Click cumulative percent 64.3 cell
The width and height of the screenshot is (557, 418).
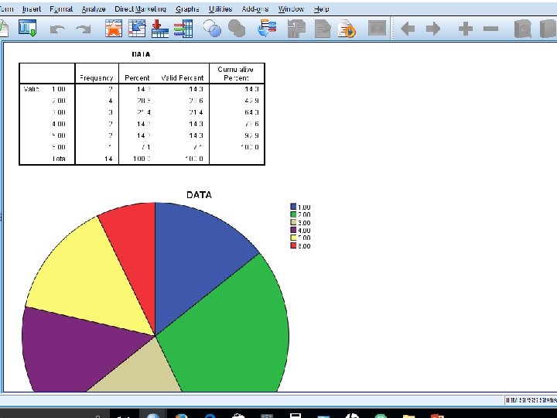(251, 112)
